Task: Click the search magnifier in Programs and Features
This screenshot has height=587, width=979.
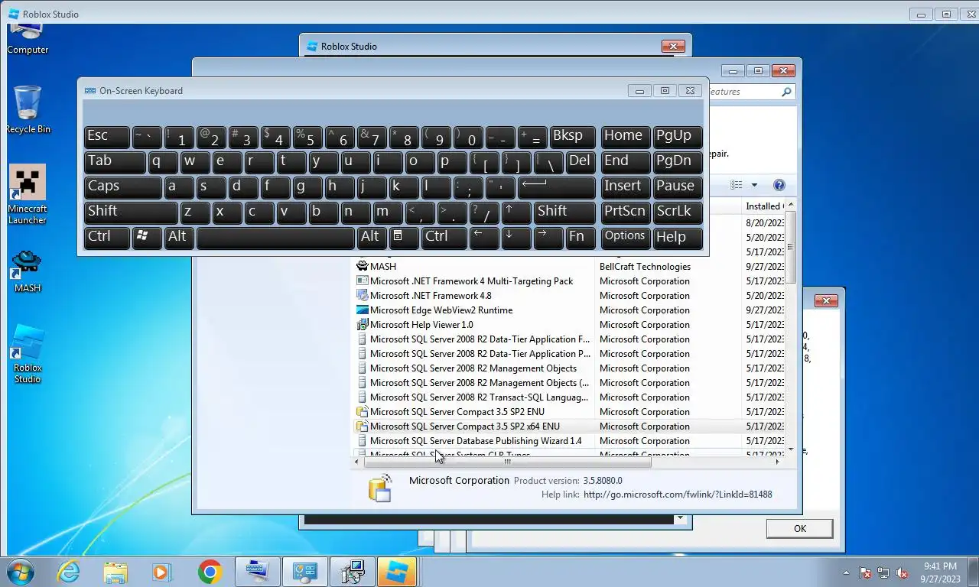Action: 786,92
